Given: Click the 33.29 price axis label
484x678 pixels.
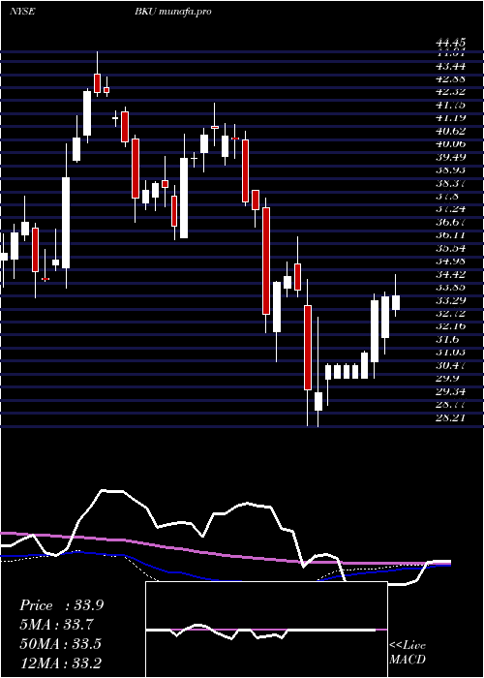Looking at the screenshot, I should (x=451, y=299).
